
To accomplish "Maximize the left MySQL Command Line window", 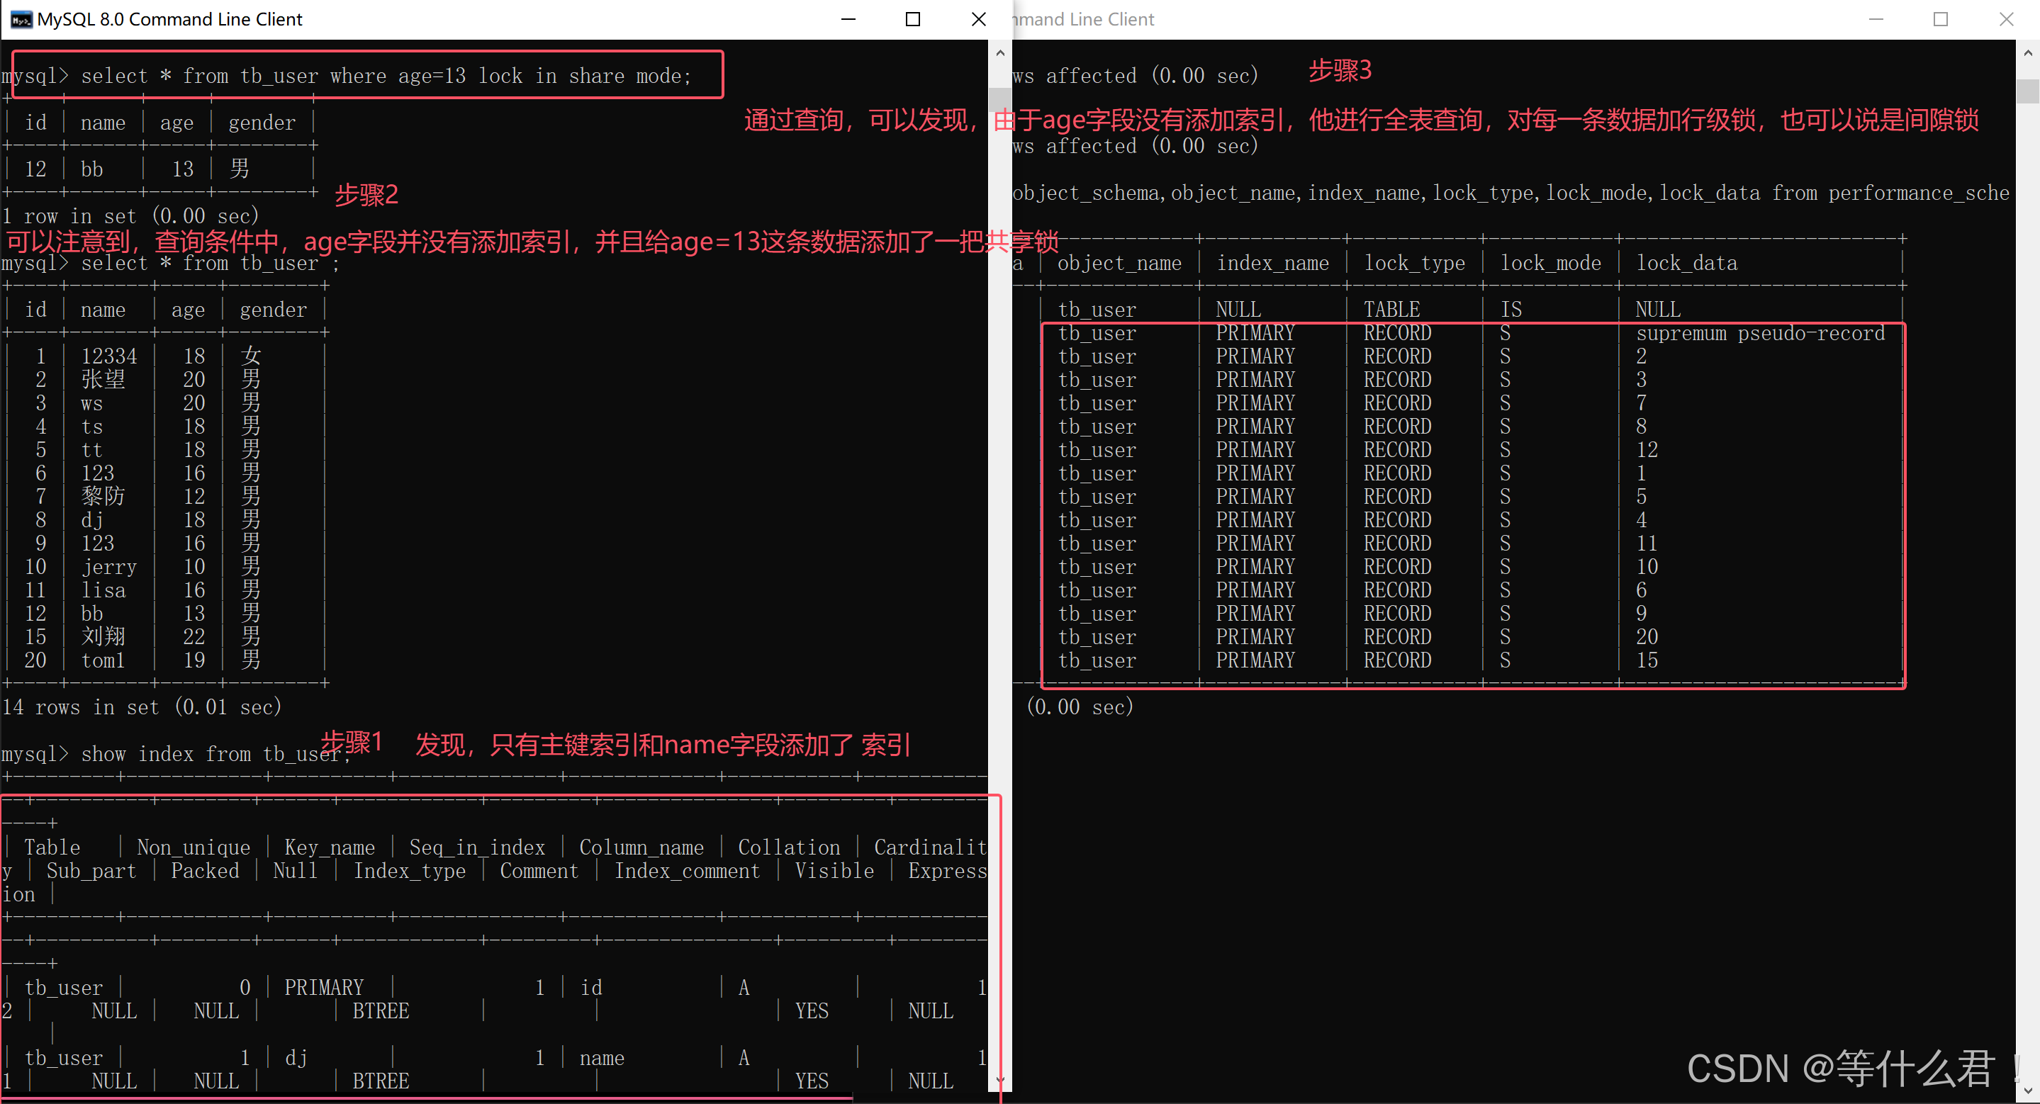I will tap(912, 19).
